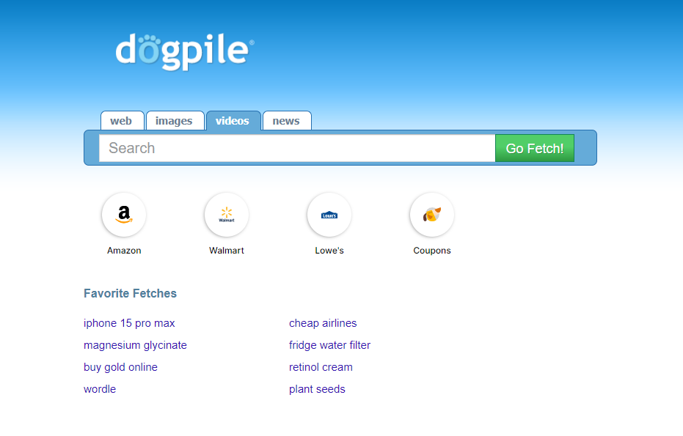Viewport: 683px width, 436px height.
Task: Open the wordle link
Action: point(100,389)
